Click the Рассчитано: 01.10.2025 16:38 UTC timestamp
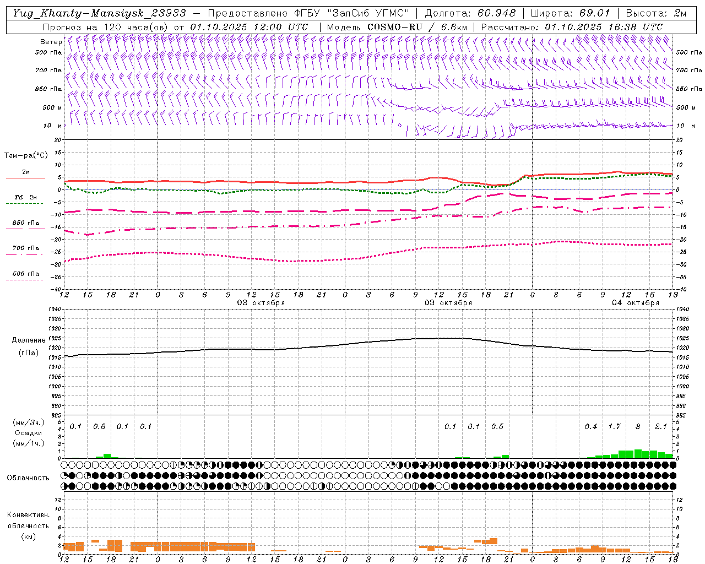The width and height of the screenshot is (705, 564). point(572,27)
